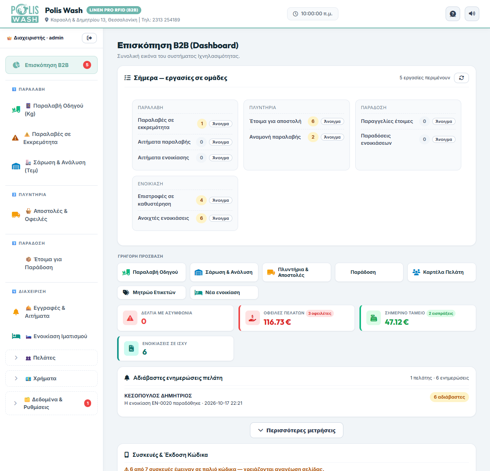Click Άνοιγμα for Έτοιμα για αποστολή
The width and height of the screenshot is (490, 471).
tap(332, 121)
